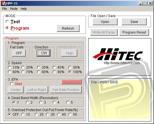The height and width of the screenshot is (124, 154).
Task: Click the Save file button
Action: [134, 22]
